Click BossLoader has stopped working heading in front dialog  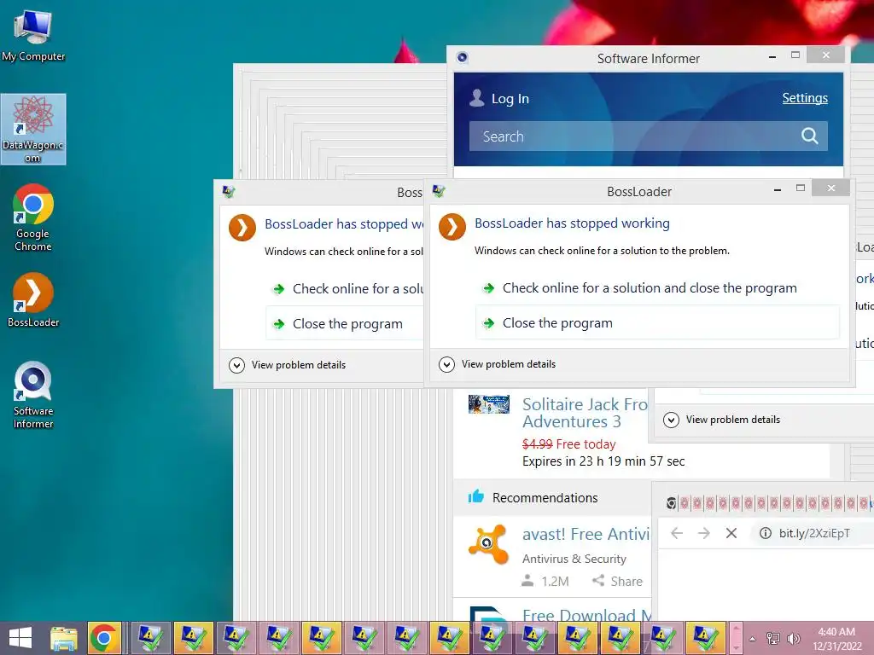point(572,223)
